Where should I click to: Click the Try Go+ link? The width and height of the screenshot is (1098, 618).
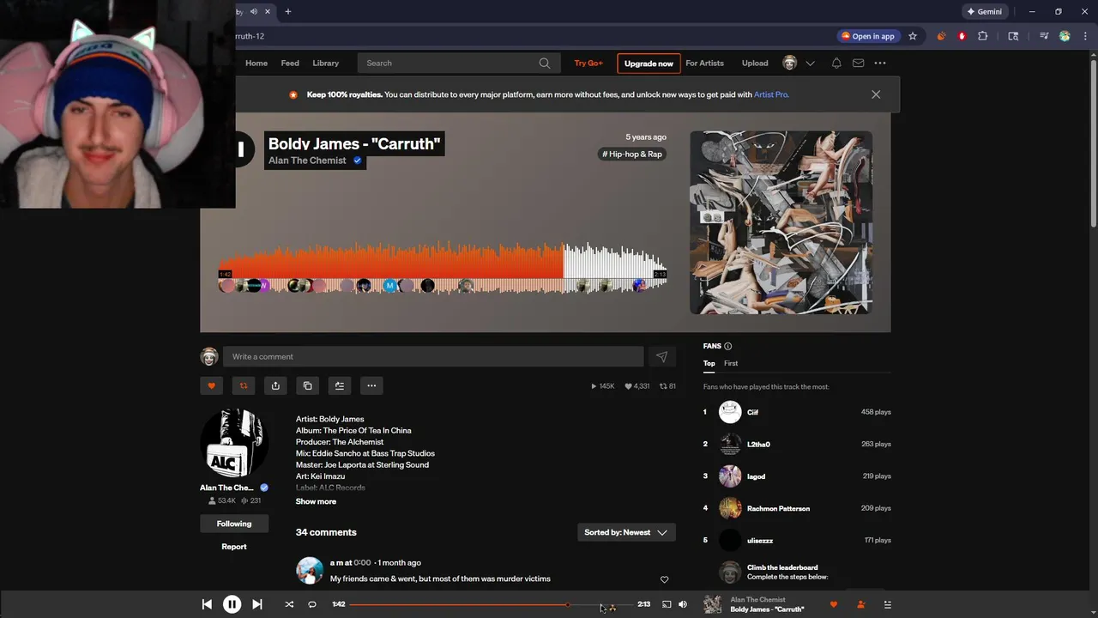588,63
